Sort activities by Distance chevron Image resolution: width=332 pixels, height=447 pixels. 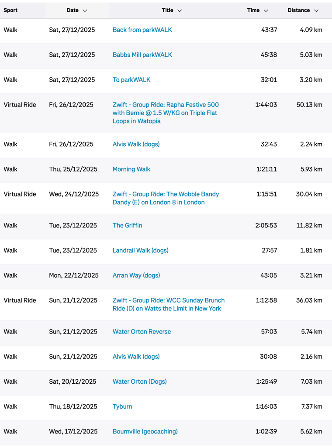coord(316,10)
